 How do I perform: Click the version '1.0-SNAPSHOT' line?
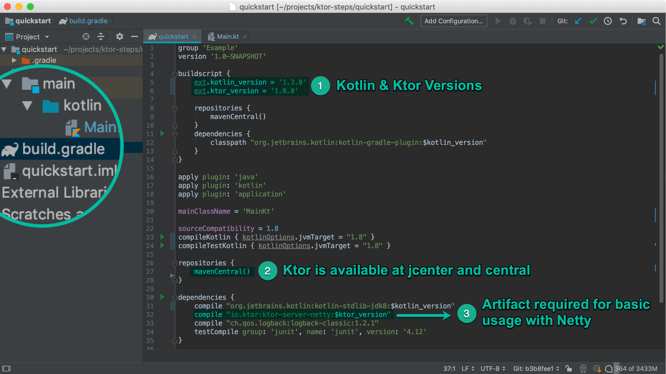click(222, 57)
